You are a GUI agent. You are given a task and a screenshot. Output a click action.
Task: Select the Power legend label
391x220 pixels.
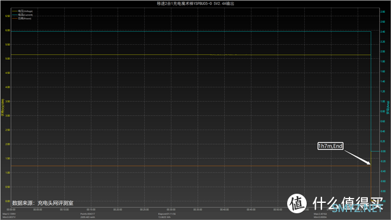pyautogui.click(x=24, y=18)
